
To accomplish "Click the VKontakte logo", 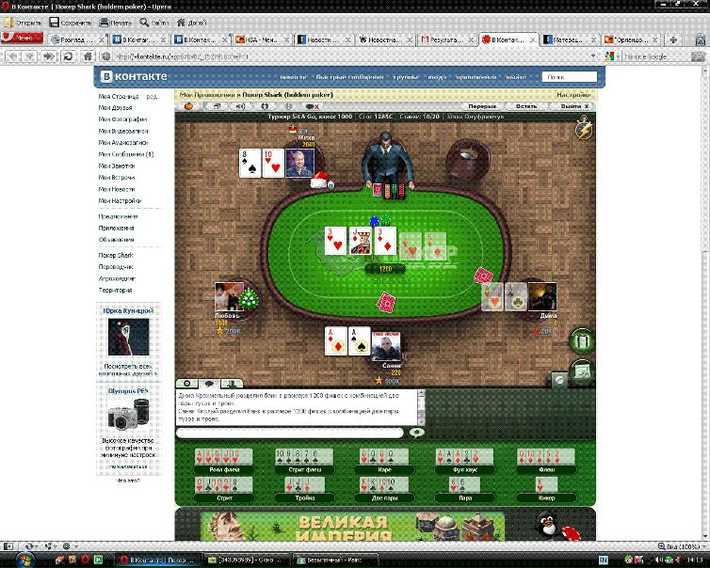I will pyautogui.click(x=133, y=77).
